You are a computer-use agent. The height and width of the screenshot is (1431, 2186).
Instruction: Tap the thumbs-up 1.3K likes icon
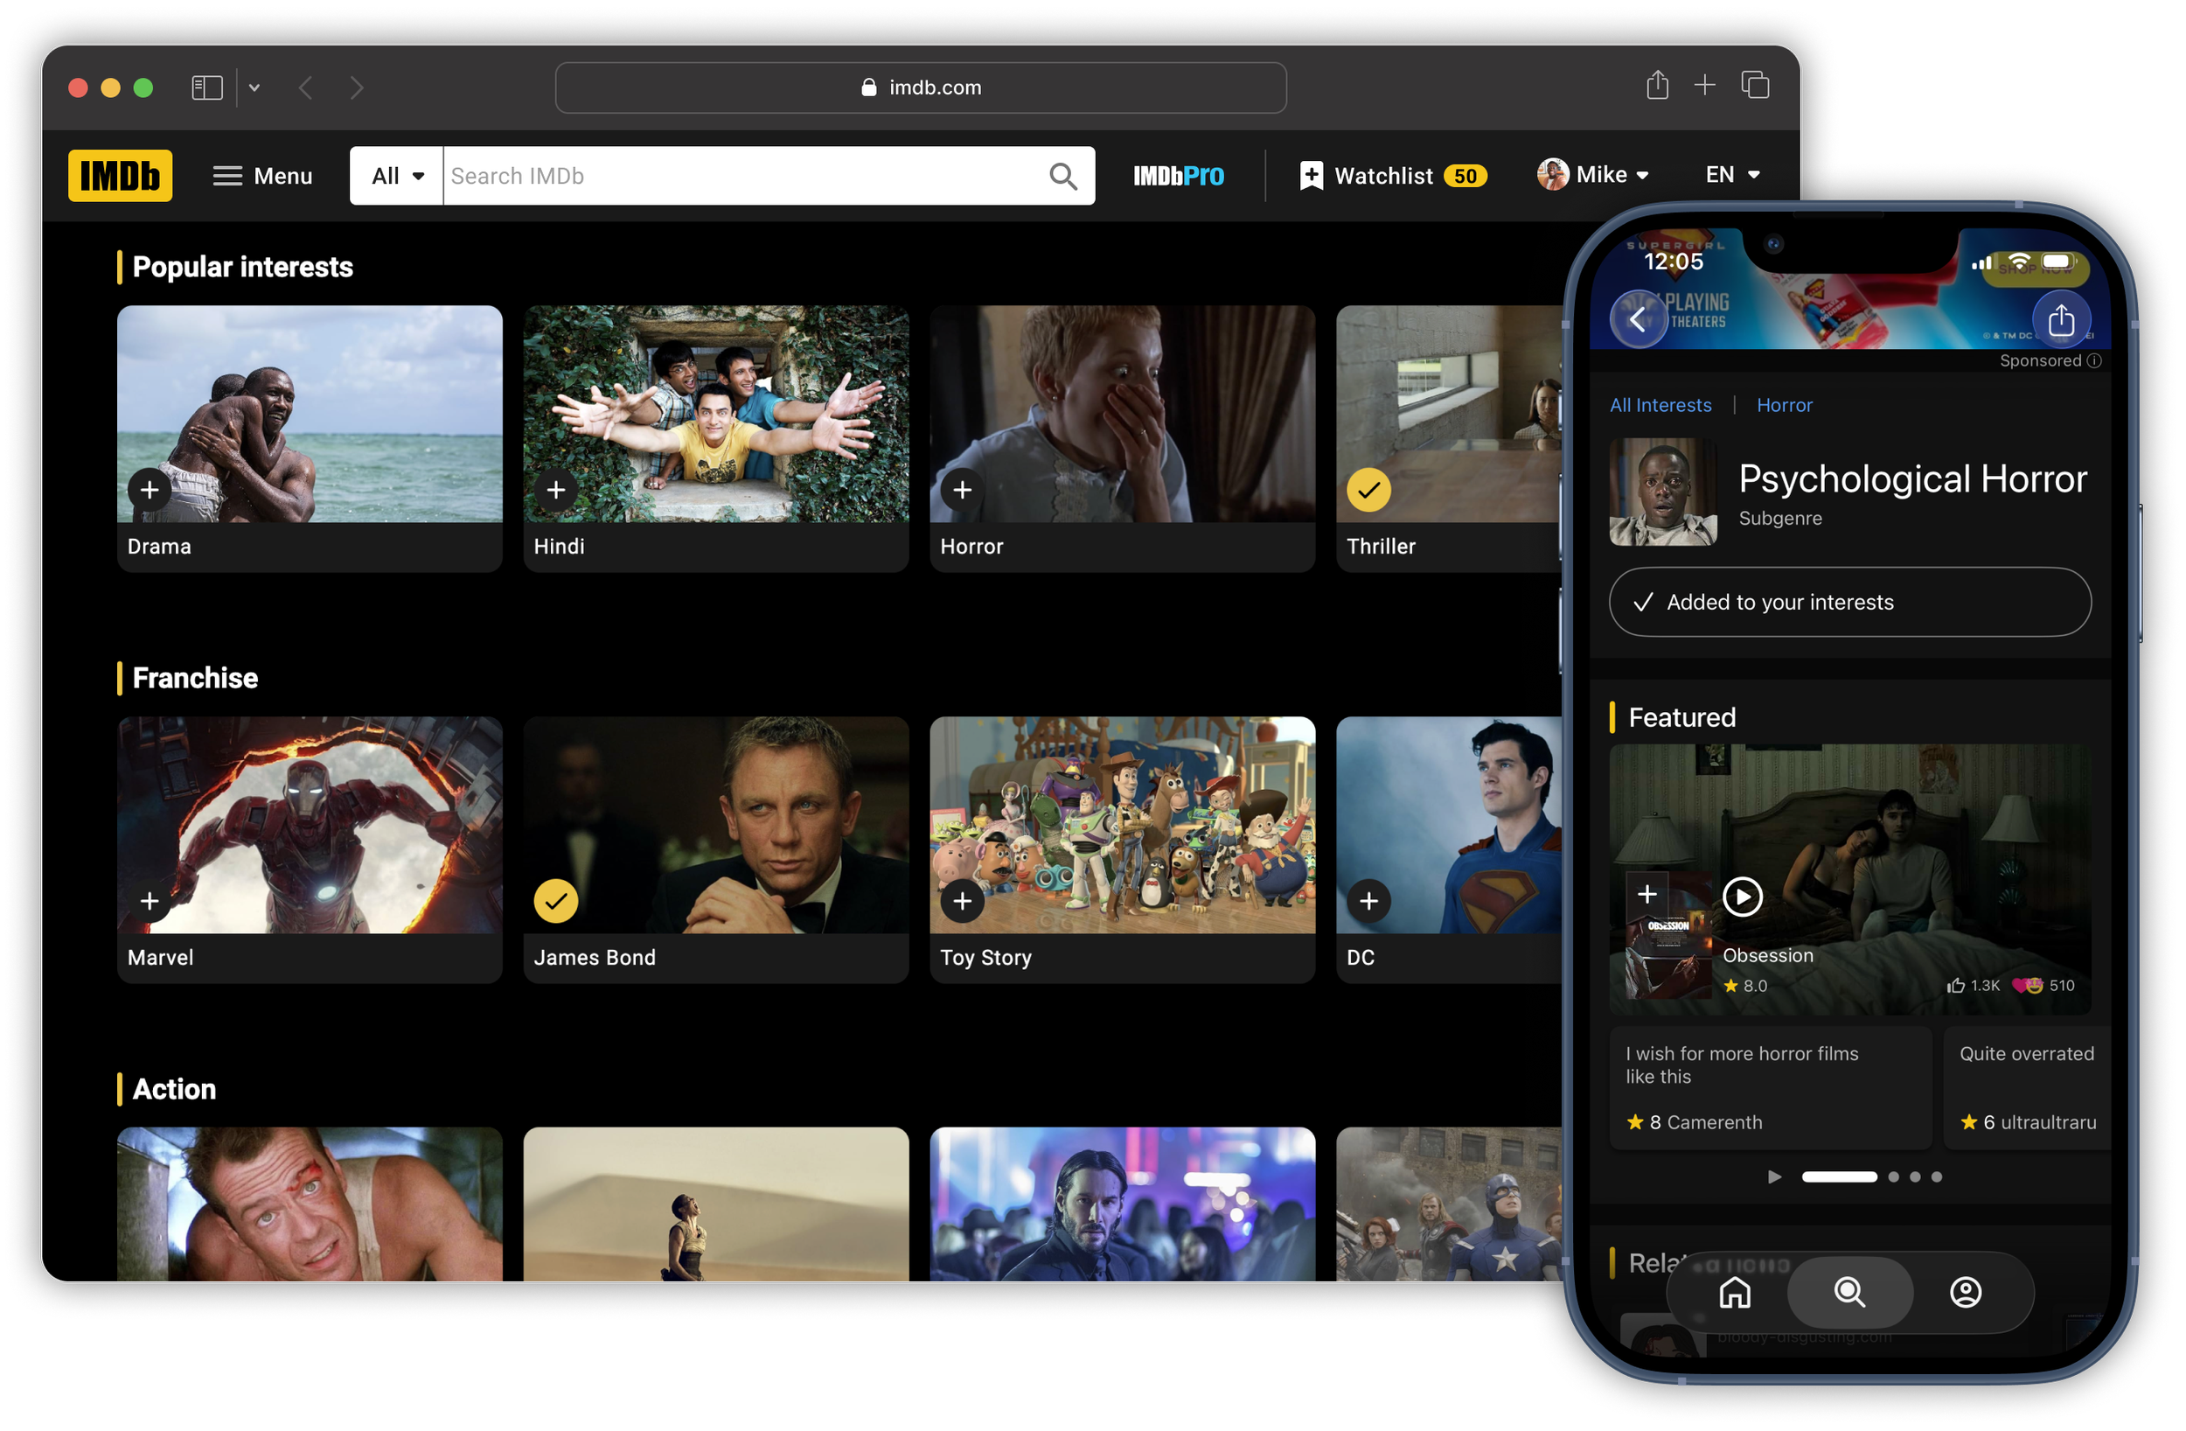[x=1956, y=985]
